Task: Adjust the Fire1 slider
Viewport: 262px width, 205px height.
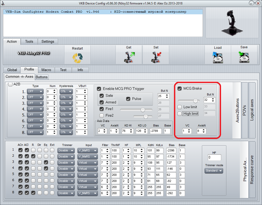Action: (x=143, y=110)
